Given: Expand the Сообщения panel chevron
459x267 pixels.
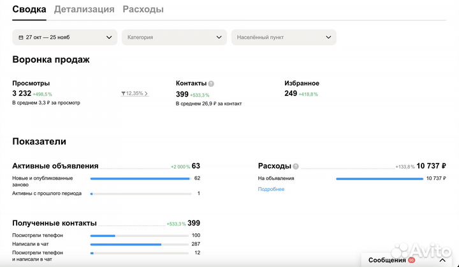Looking at the screenshot, I should (x=442, y=260).
